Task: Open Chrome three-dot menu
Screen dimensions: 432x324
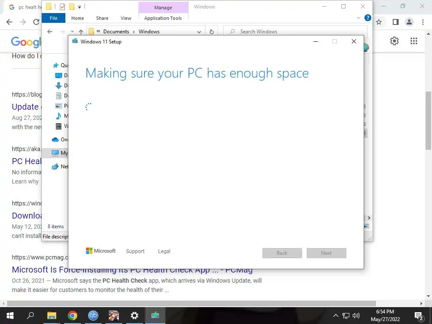Action: [x=423, y=22]
